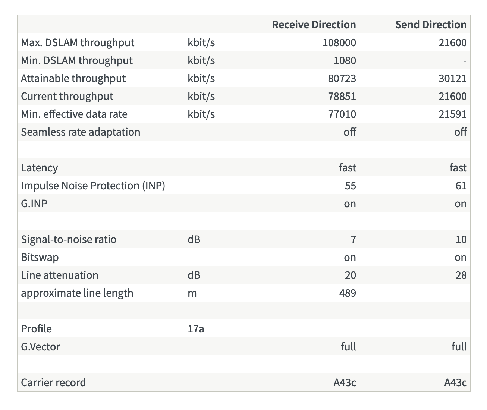This screenshot has width=487, height=410.
Task: Click the G.INP row label
Action: [34, 204]
